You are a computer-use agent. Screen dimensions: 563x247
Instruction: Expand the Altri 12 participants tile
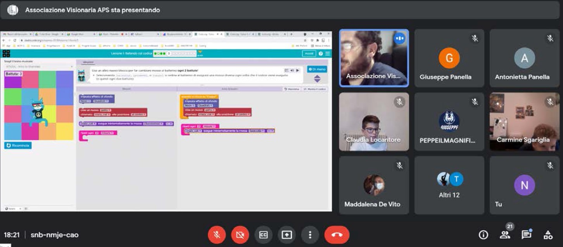point(449,185)
